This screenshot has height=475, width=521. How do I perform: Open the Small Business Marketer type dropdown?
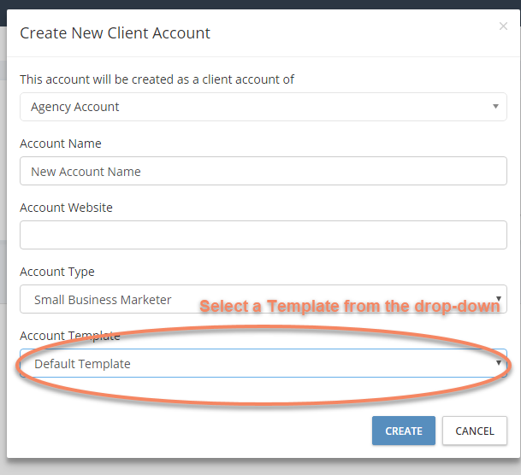point(263,299)
